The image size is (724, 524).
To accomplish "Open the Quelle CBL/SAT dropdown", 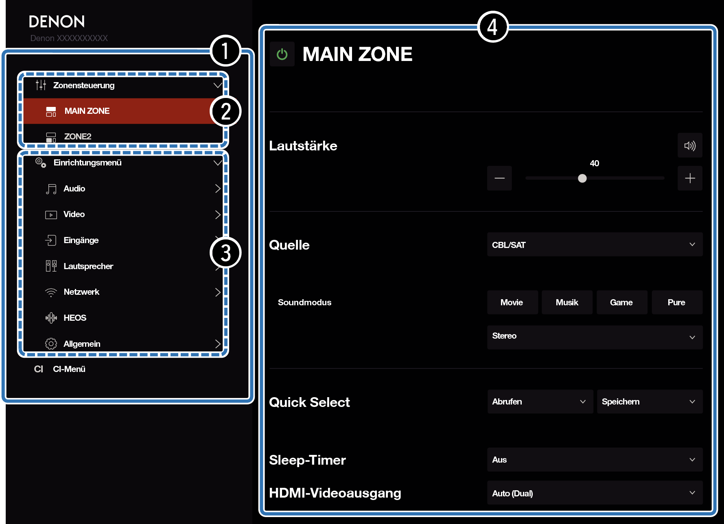I will coord(595,245).
